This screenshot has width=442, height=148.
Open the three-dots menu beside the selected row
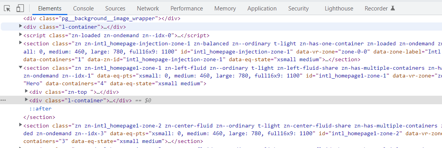pyautogui.click(x=3, y=100)
